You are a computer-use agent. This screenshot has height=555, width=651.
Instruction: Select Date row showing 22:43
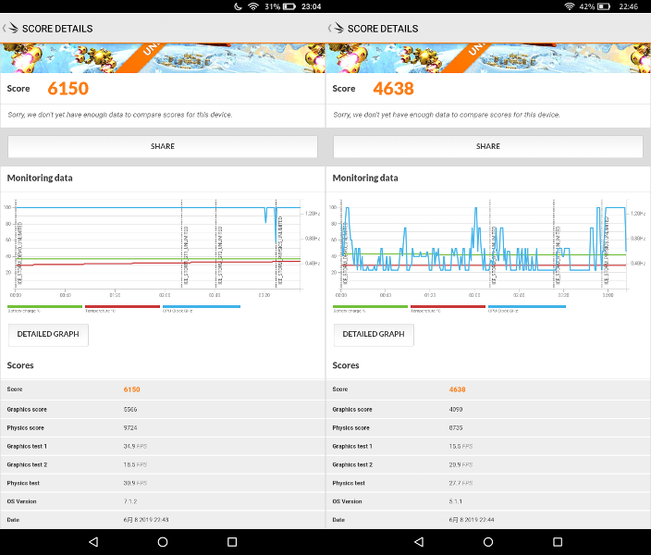[x=163, y=520]
